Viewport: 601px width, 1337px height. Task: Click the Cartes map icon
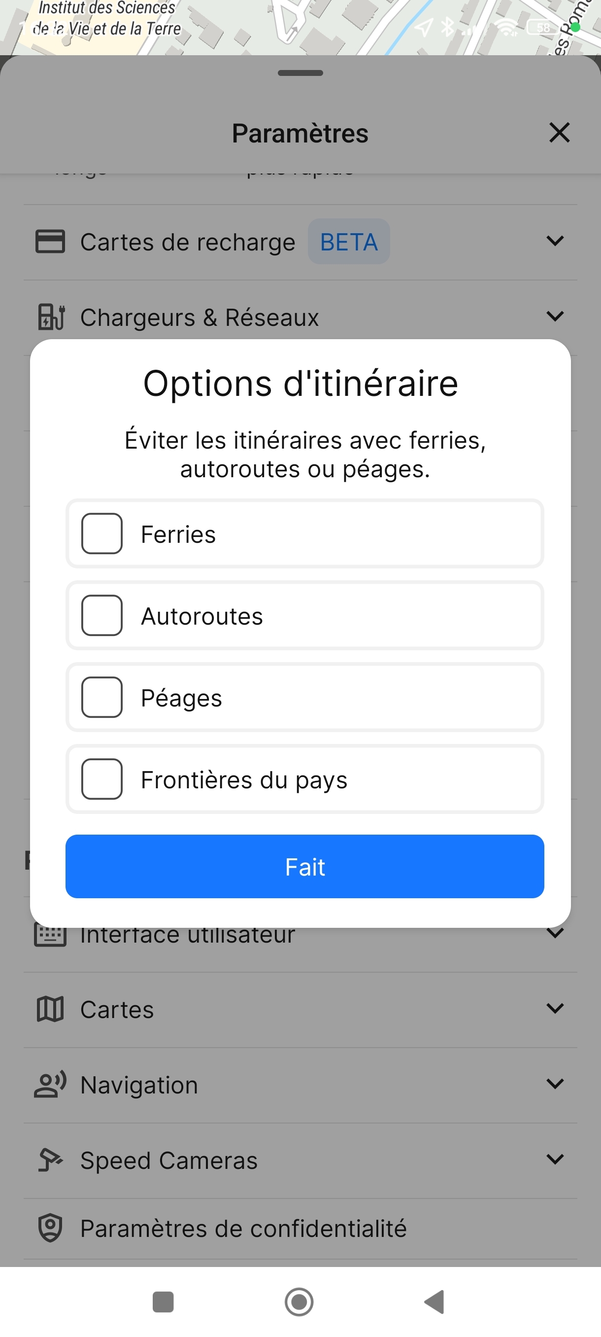pyautogui.click(x=50, y=1009)
